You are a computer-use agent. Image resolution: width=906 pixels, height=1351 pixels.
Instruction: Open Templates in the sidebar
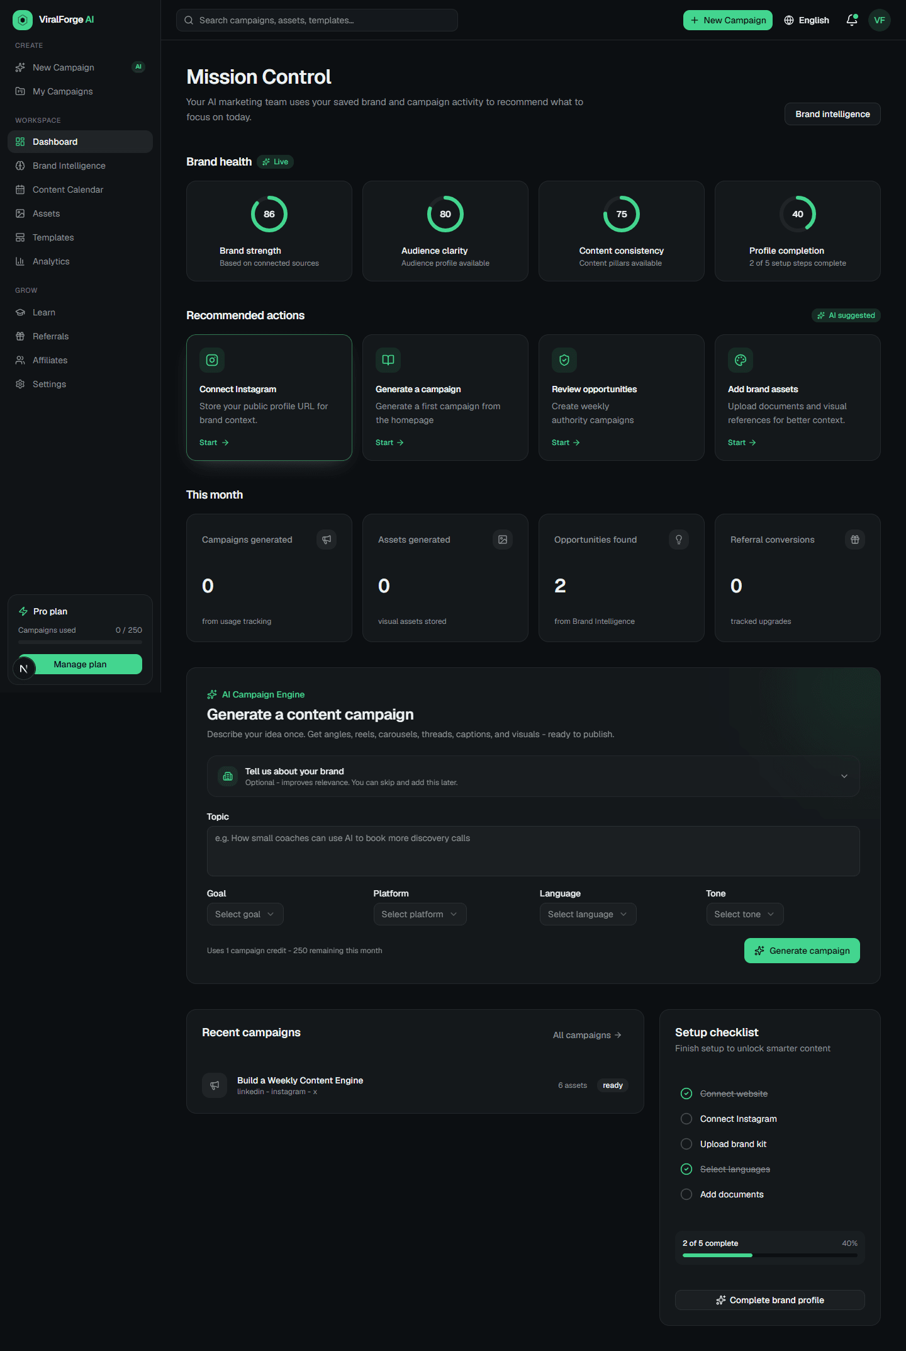pos(80,237)
